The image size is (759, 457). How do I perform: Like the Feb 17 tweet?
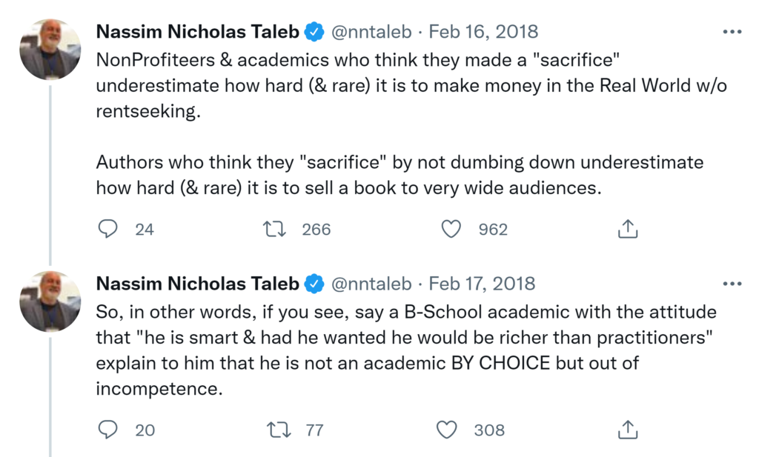point(447,430)
